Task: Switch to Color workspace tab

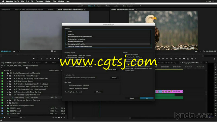Action: click(x=99, y=6)
